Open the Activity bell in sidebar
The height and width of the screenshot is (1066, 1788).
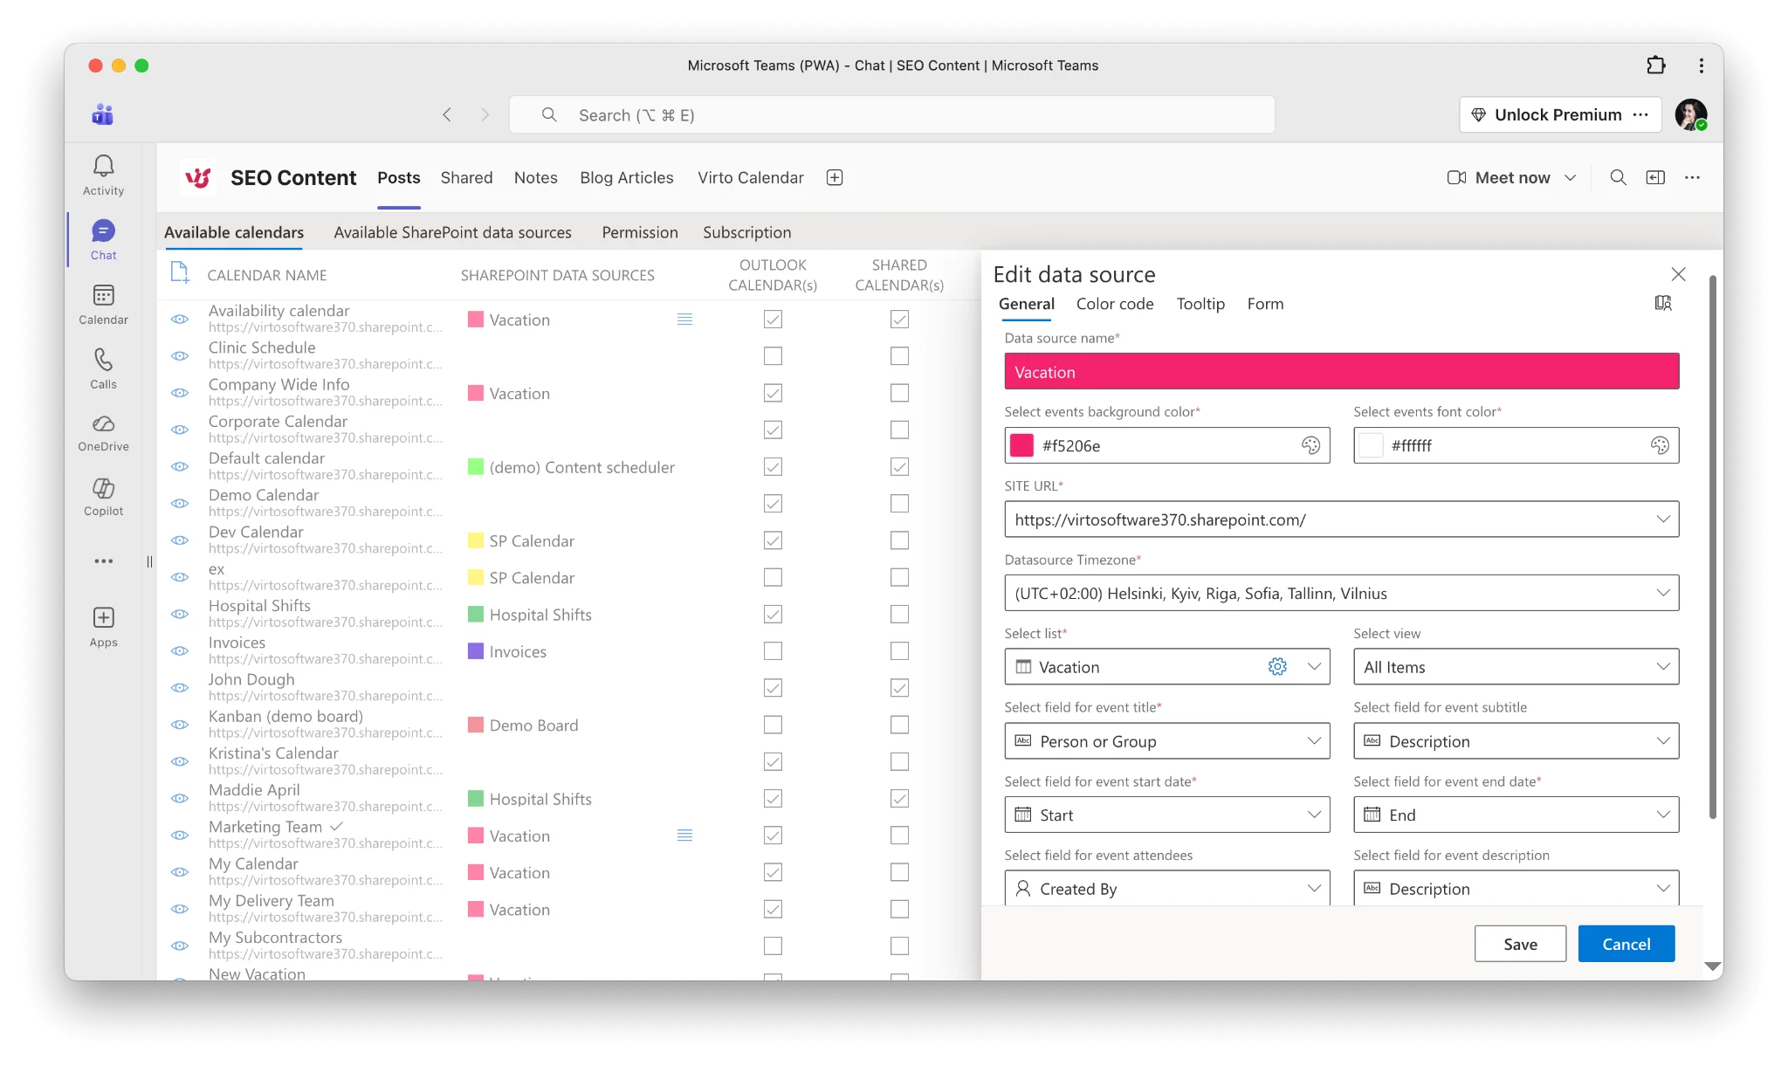[103, 175]
